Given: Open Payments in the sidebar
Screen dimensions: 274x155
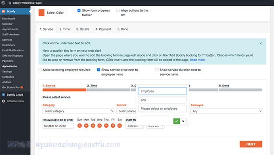Looking at the screenshot, I should 8,61.
